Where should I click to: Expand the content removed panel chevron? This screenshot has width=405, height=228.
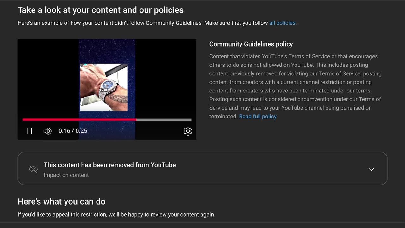tap(371, 169)
